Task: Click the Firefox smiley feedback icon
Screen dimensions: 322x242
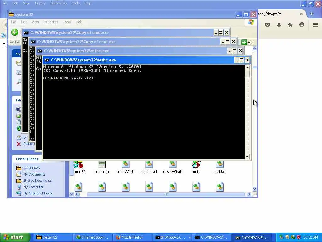Action: point(302,25)
